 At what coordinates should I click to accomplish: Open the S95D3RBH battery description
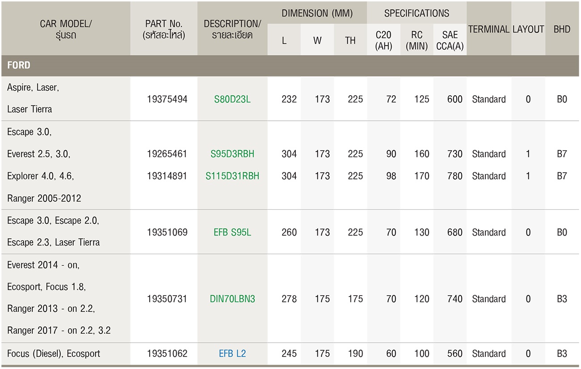click(x=232, y=154)
